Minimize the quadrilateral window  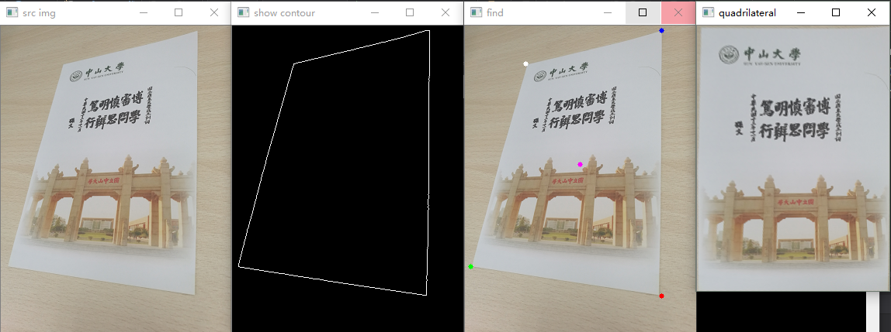click(x=801, y=12)
